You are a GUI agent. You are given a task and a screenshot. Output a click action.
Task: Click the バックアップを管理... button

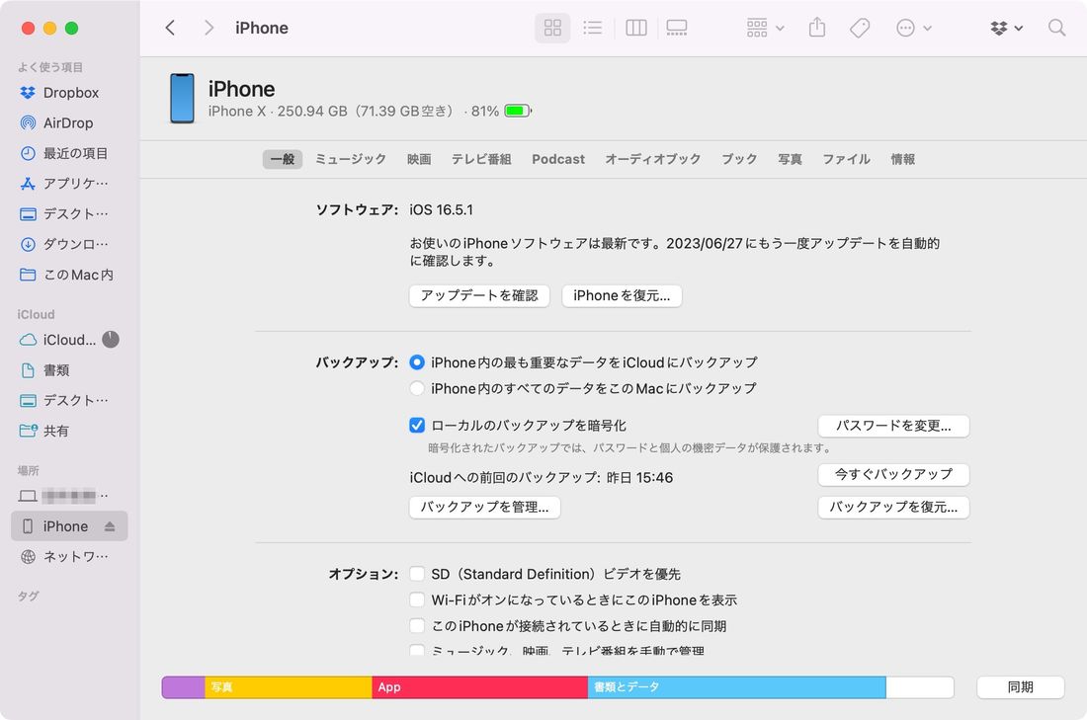point(484,508)
